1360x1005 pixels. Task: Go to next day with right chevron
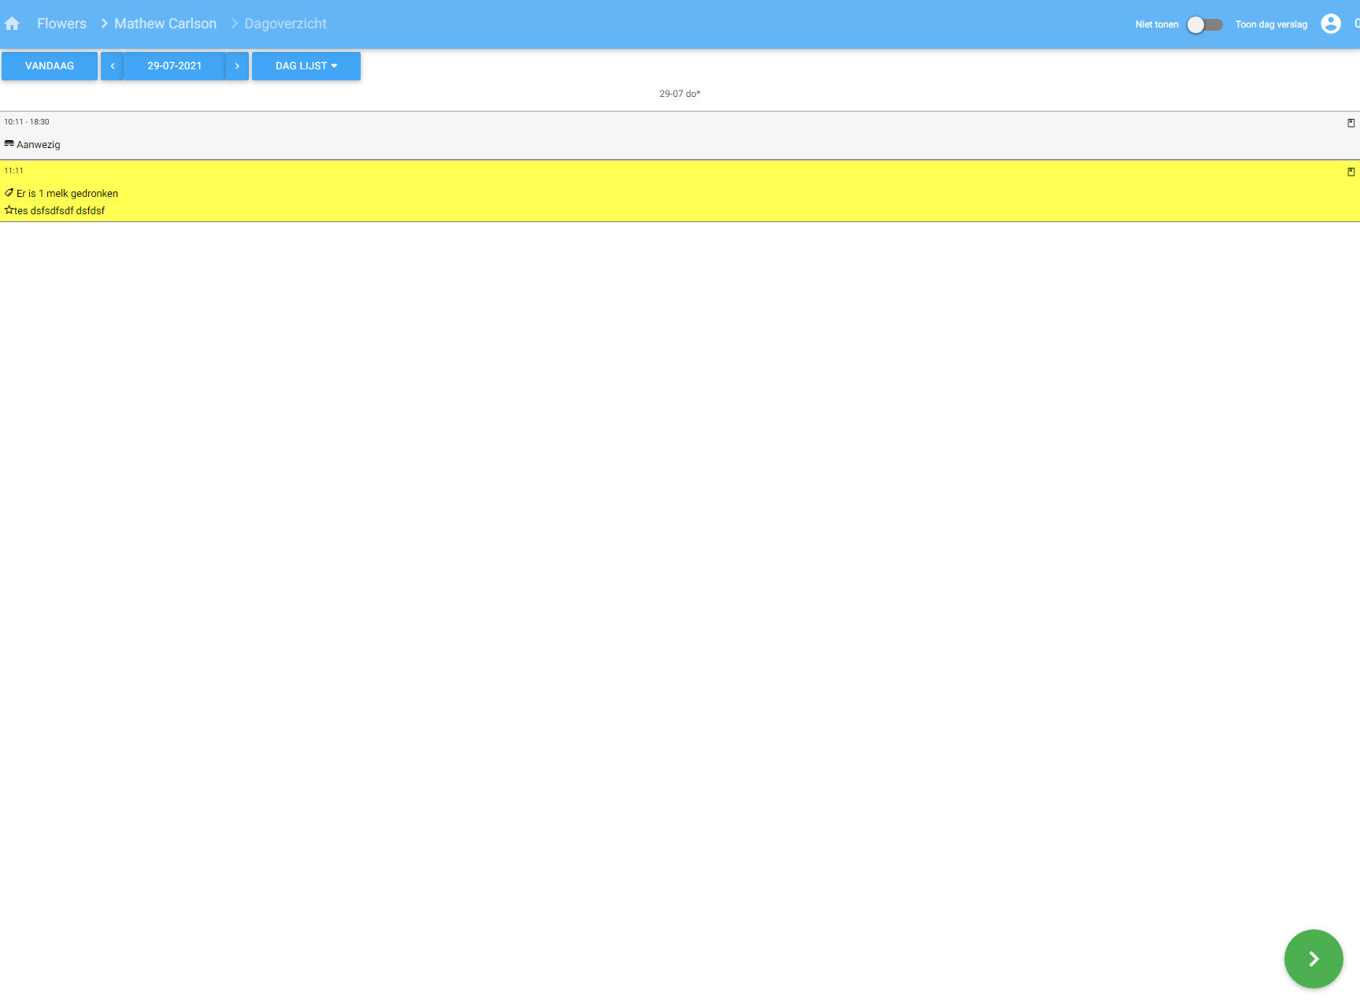pyautogui.click(x=237, y=66)
